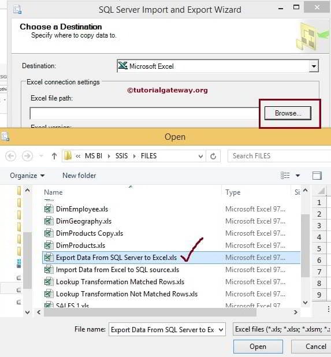The image size is (331, 357).
Task: Open the Excel files type filter dropdown
Action: 282,329
